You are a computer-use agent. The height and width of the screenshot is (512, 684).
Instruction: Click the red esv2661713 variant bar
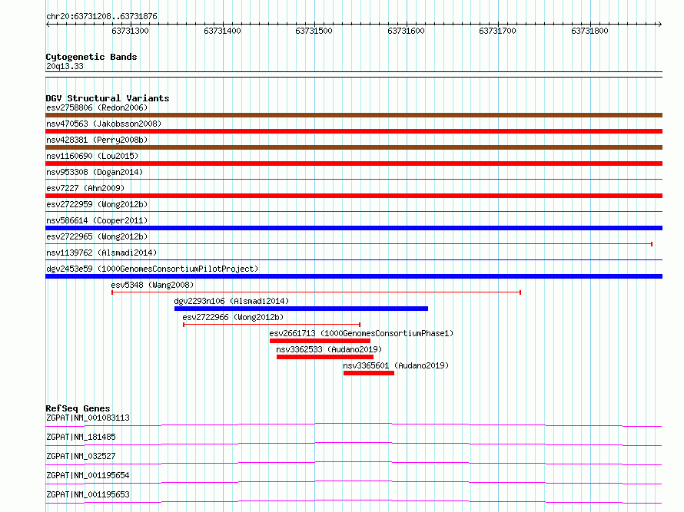tap(320, 341)
